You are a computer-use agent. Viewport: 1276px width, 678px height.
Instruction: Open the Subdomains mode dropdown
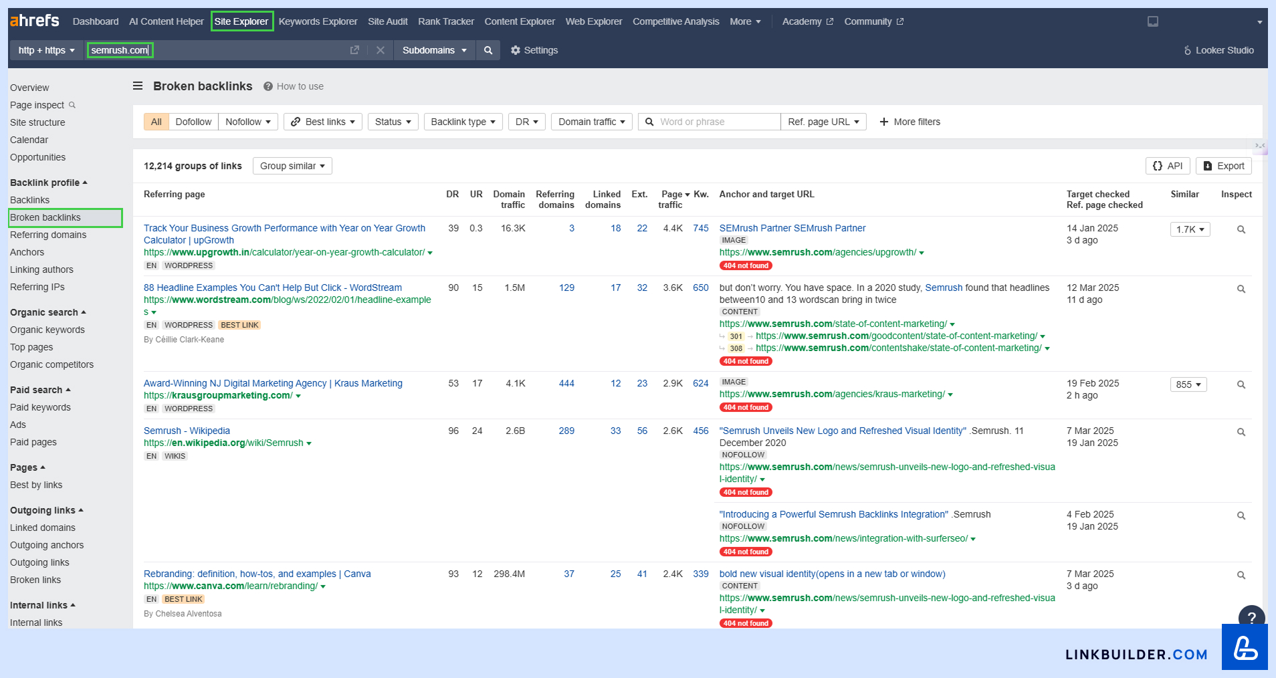click(x=435, y=50)
